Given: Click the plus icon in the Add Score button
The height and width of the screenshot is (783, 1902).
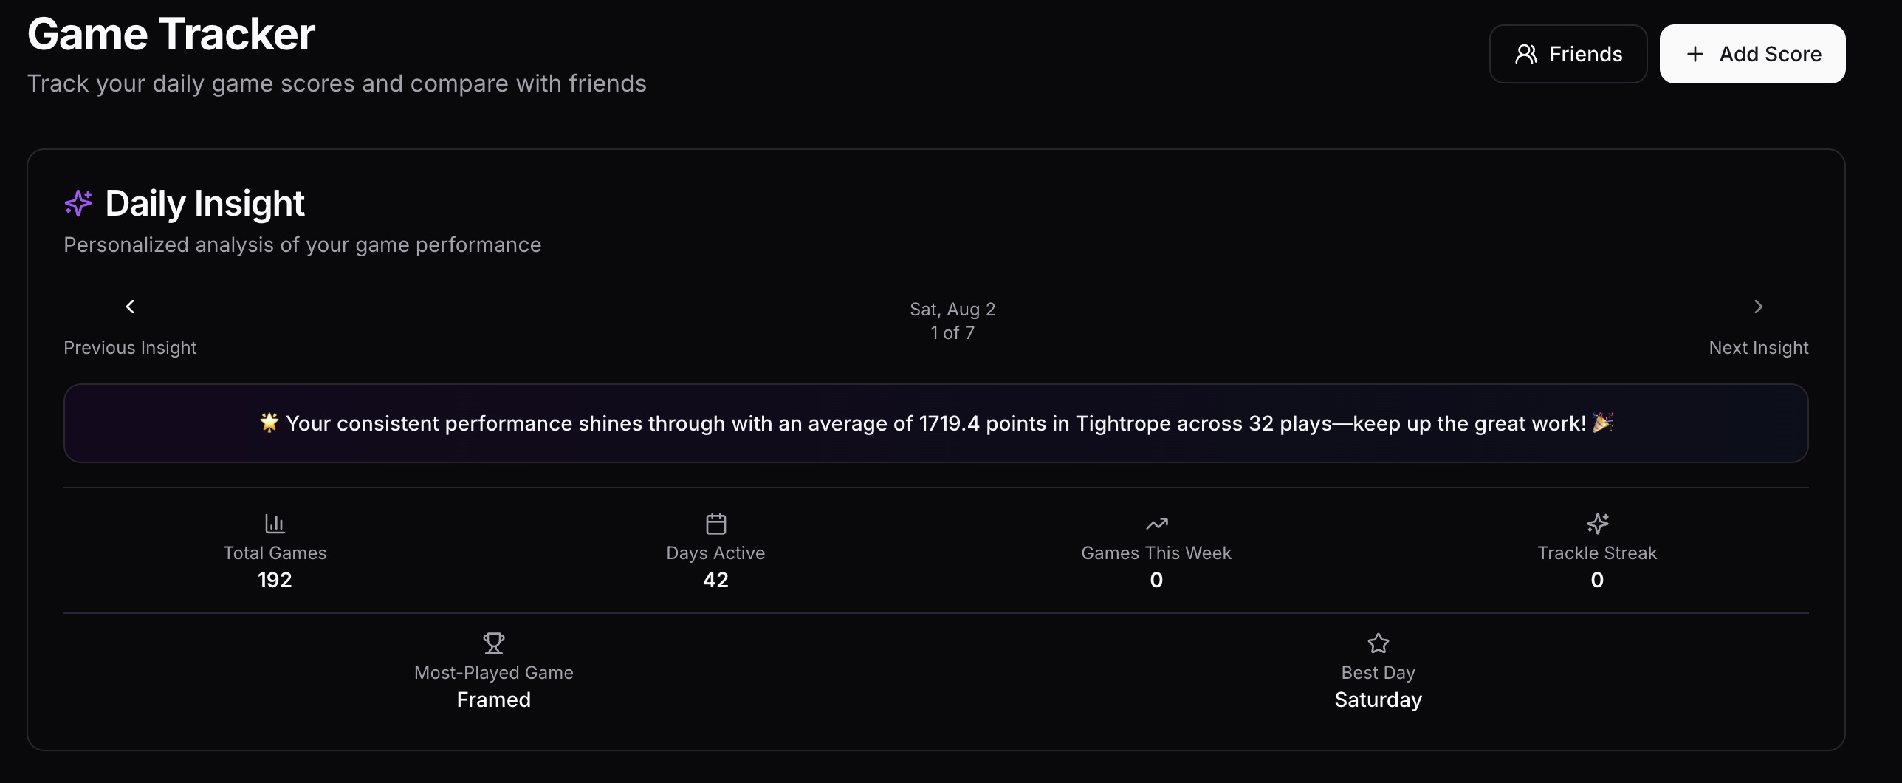Looking at the screenshot, I should [1694, 53].
